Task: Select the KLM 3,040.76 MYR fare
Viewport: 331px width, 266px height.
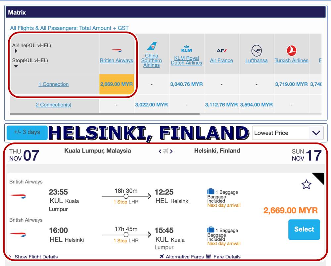Action: pyautogui.click(x=187, y=84)
